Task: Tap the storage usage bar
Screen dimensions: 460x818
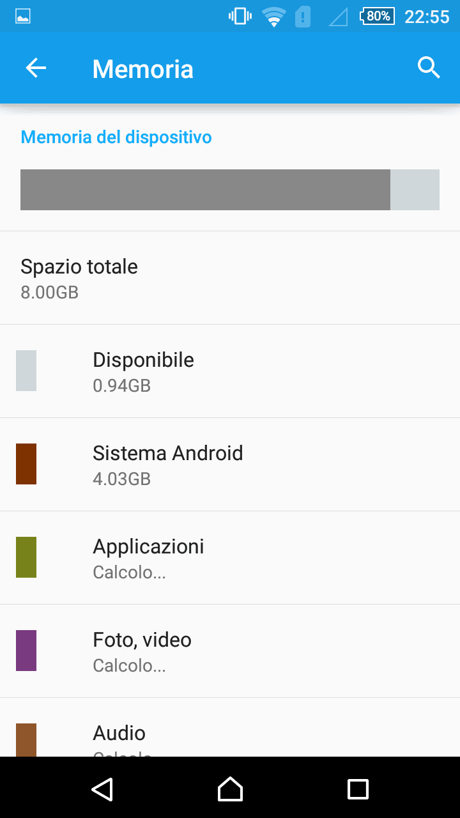Action: click(230, 190)
